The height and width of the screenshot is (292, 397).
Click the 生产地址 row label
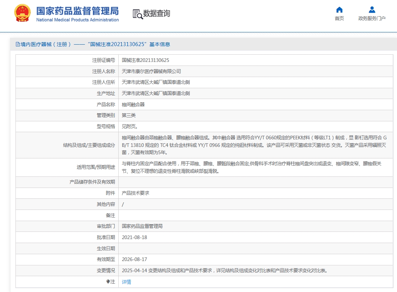(x=106, y=94)
